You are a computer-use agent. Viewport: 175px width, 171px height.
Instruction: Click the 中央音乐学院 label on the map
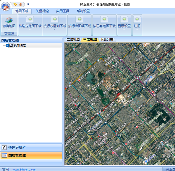96,125
